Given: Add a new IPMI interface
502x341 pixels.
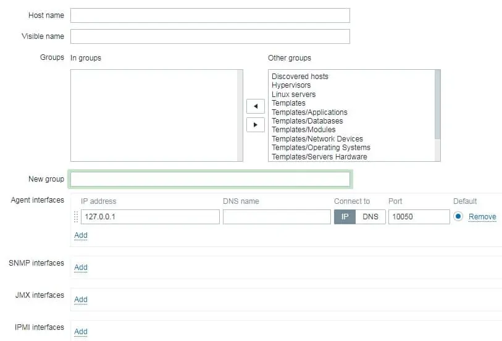Looking at the screenshot, I should point(81,332).
